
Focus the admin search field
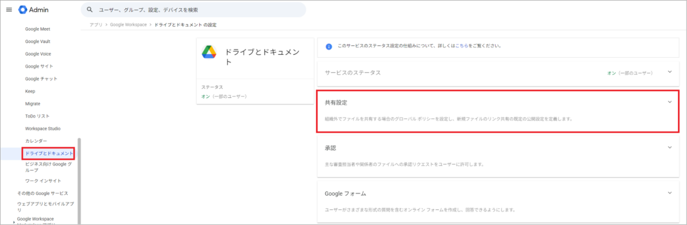(193, 9)
